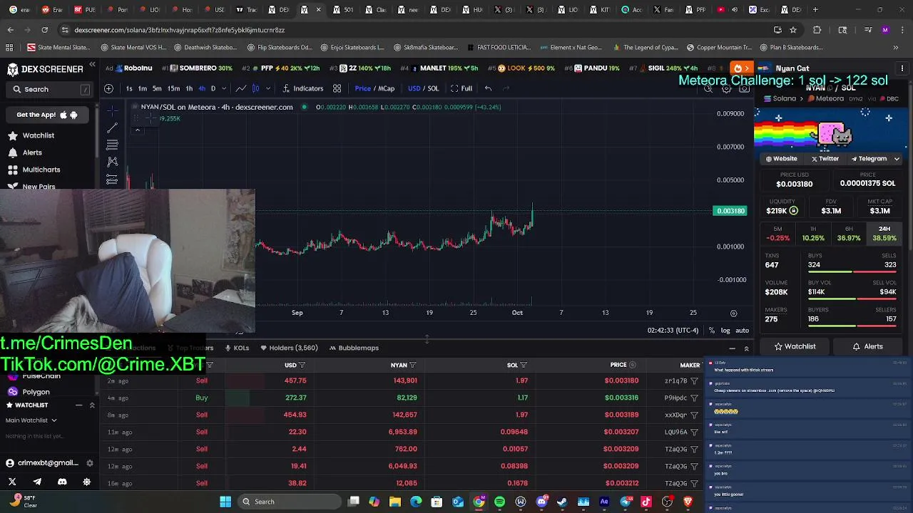
Task: Take a chart snapshot with camera icon
Action: click(x=744, y=89)
